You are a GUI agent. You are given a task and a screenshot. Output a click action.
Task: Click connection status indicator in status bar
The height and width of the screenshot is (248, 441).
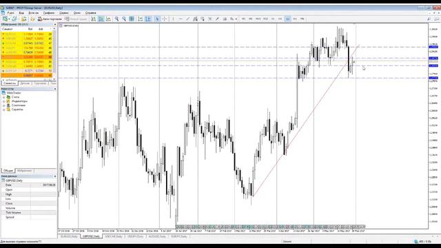click(422, 242)
